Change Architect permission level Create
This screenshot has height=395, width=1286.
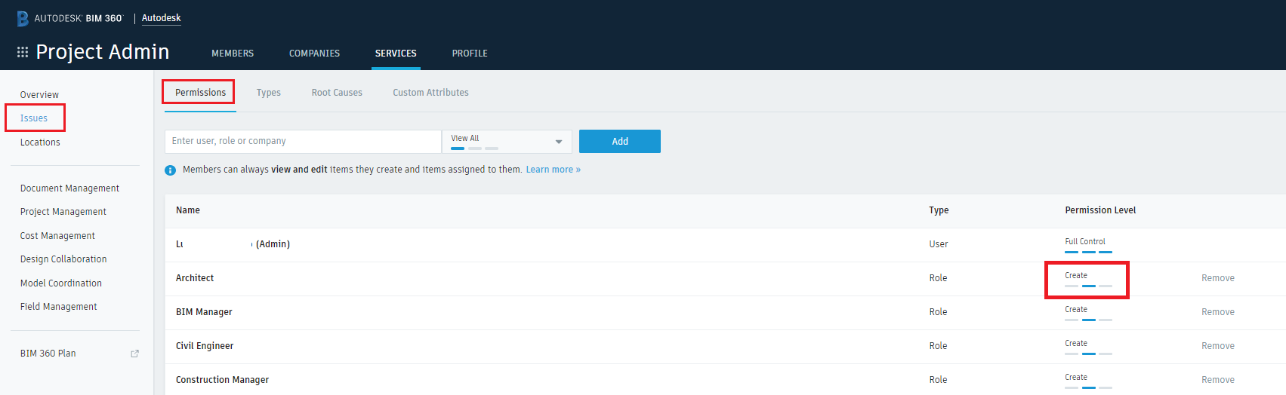coord(1088,280)
